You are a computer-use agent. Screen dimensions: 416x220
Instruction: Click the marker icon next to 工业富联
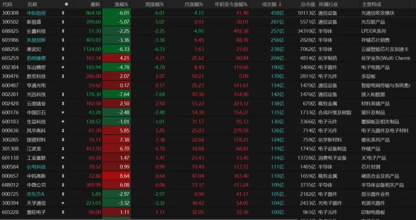point(63,158)
